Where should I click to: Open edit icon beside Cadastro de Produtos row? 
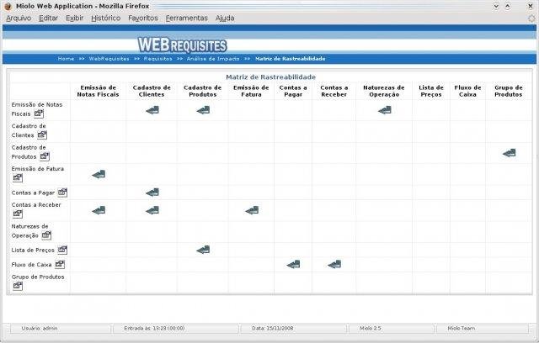(45, 156)
